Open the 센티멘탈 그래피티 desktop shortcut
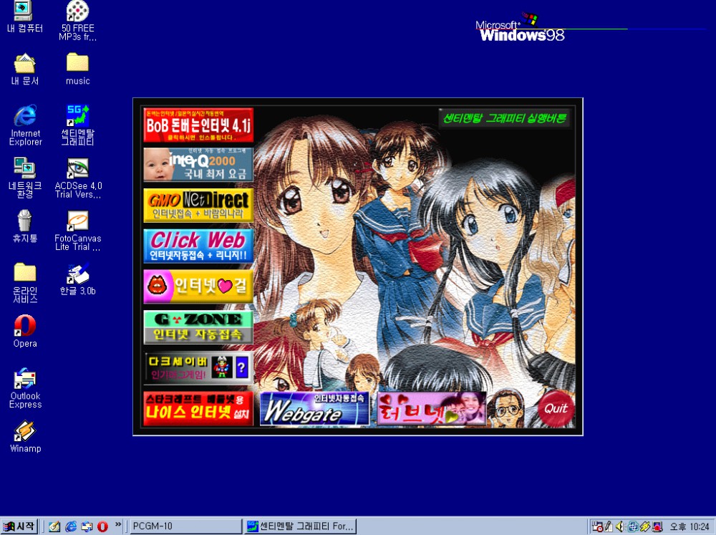The height and width of the screenshot is (535, 716). coord(77,116)
